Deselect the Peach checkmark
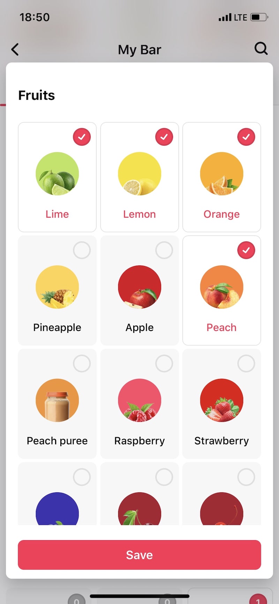The width and height of the screenshot is (279, 604). [246, 250]
